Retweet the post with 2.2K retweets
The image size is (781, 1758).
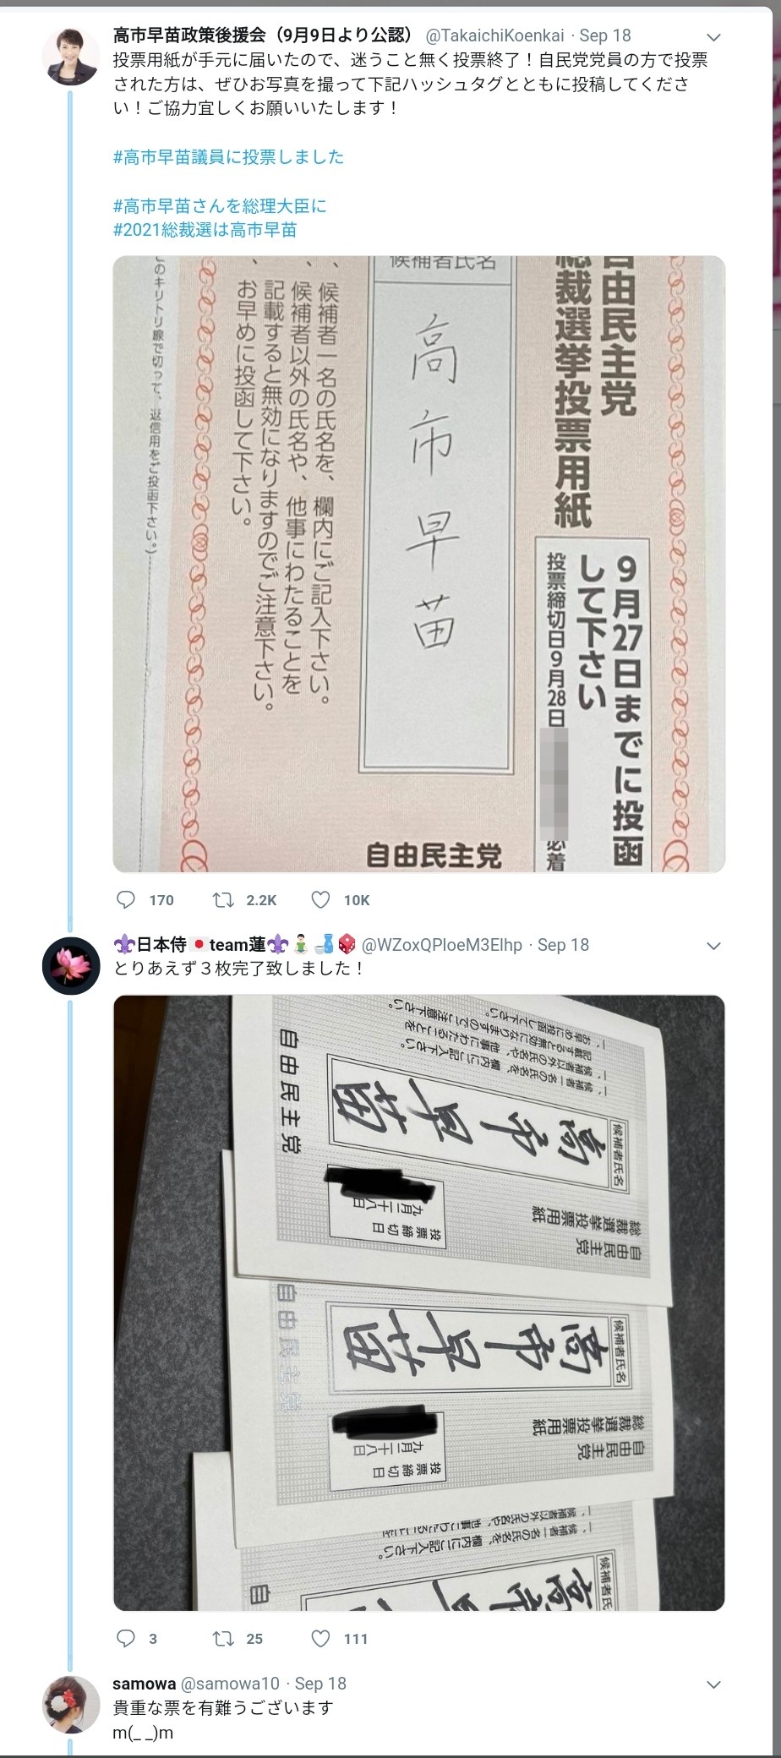click(224, 900)
